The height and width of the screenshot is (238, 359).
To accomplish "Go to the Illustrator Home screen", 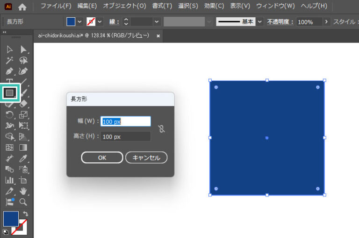I will click(x=22, y=7).
